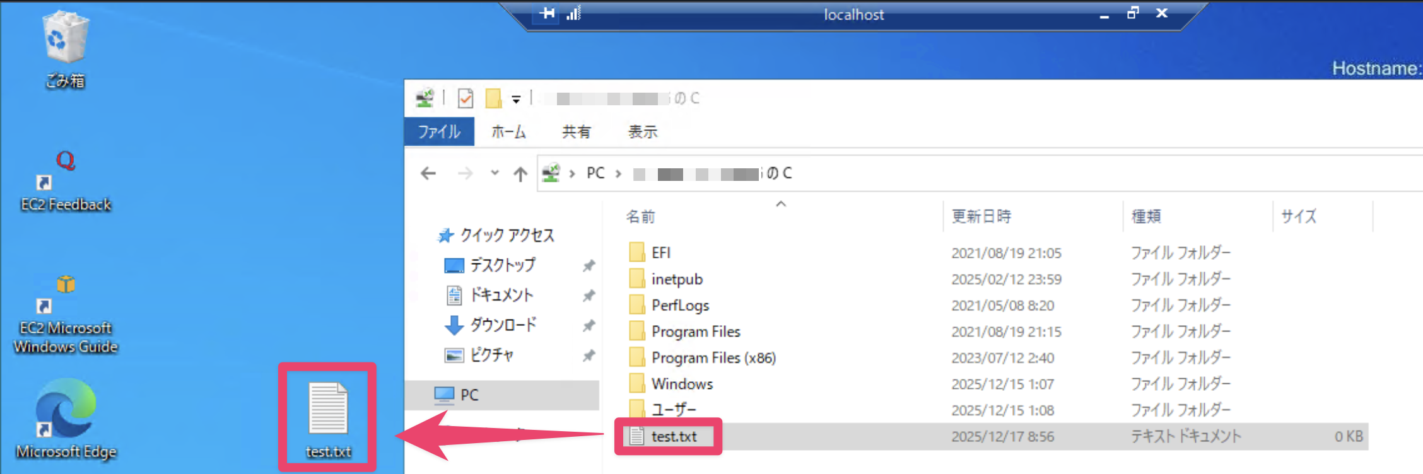Open the 表示 ribbon tab
This screenshot has height=474, width=1423.
coord(643,132)
